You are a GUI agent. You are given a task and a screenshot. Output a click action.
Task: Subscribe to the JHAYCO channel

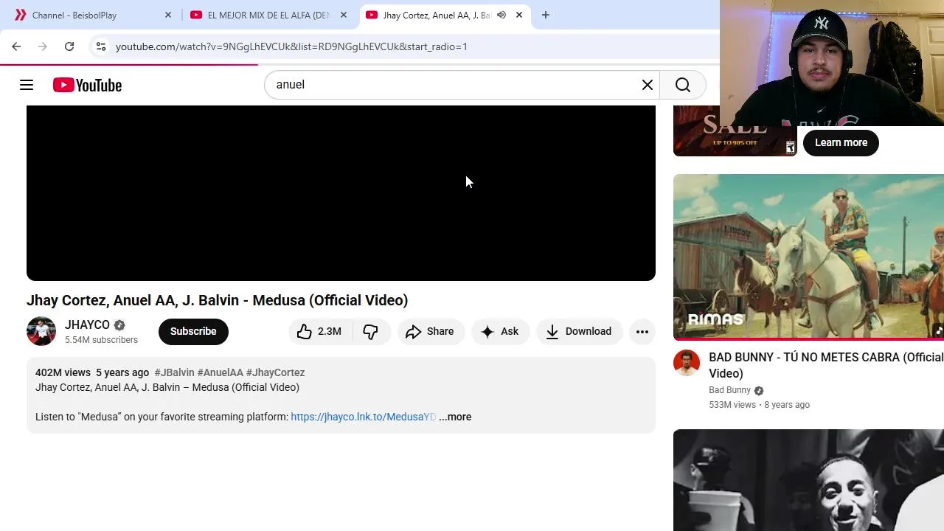pos(193,331)
